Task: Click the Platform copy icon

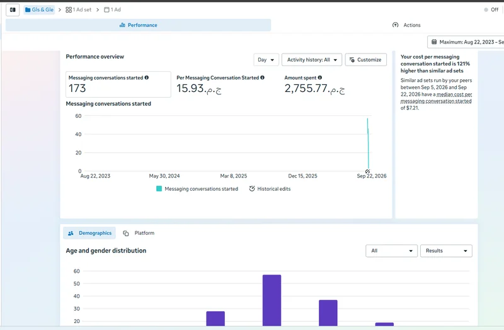Action: pos(125,233)
